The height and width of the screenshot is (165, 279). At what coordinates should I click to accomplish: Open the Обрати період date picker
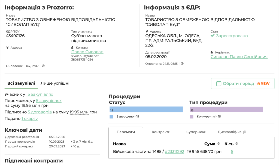coord(242,84)
